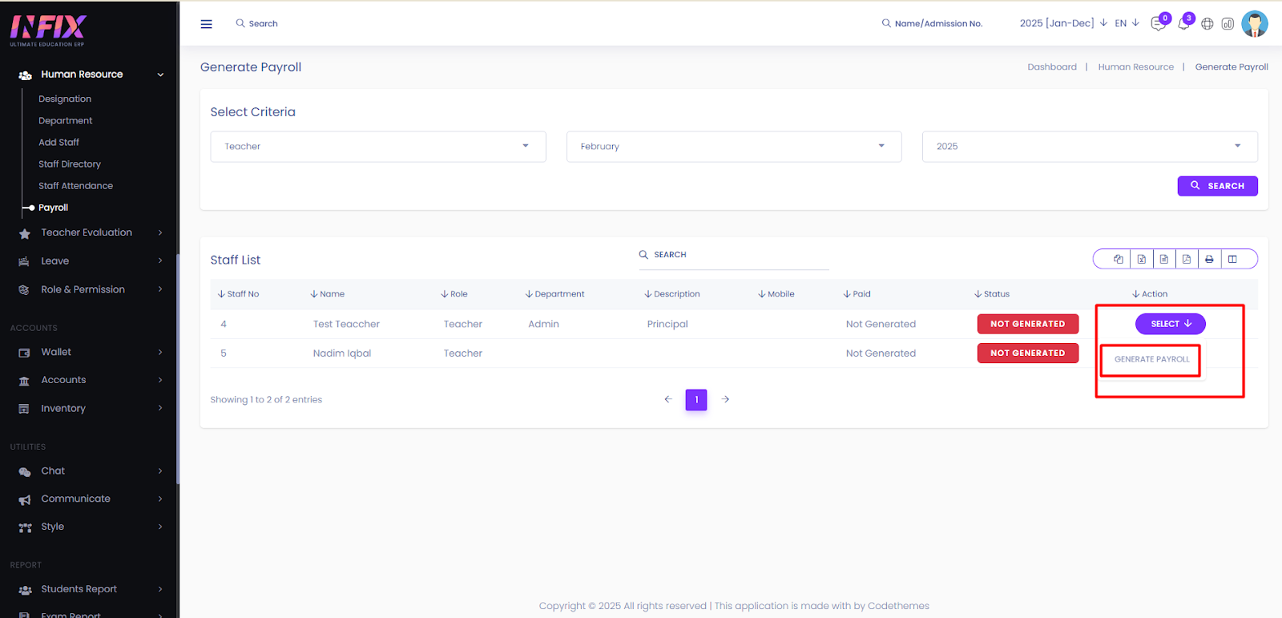Copy the staff list table
The height and width of the screenshot is (618, 1282).
1119,259
